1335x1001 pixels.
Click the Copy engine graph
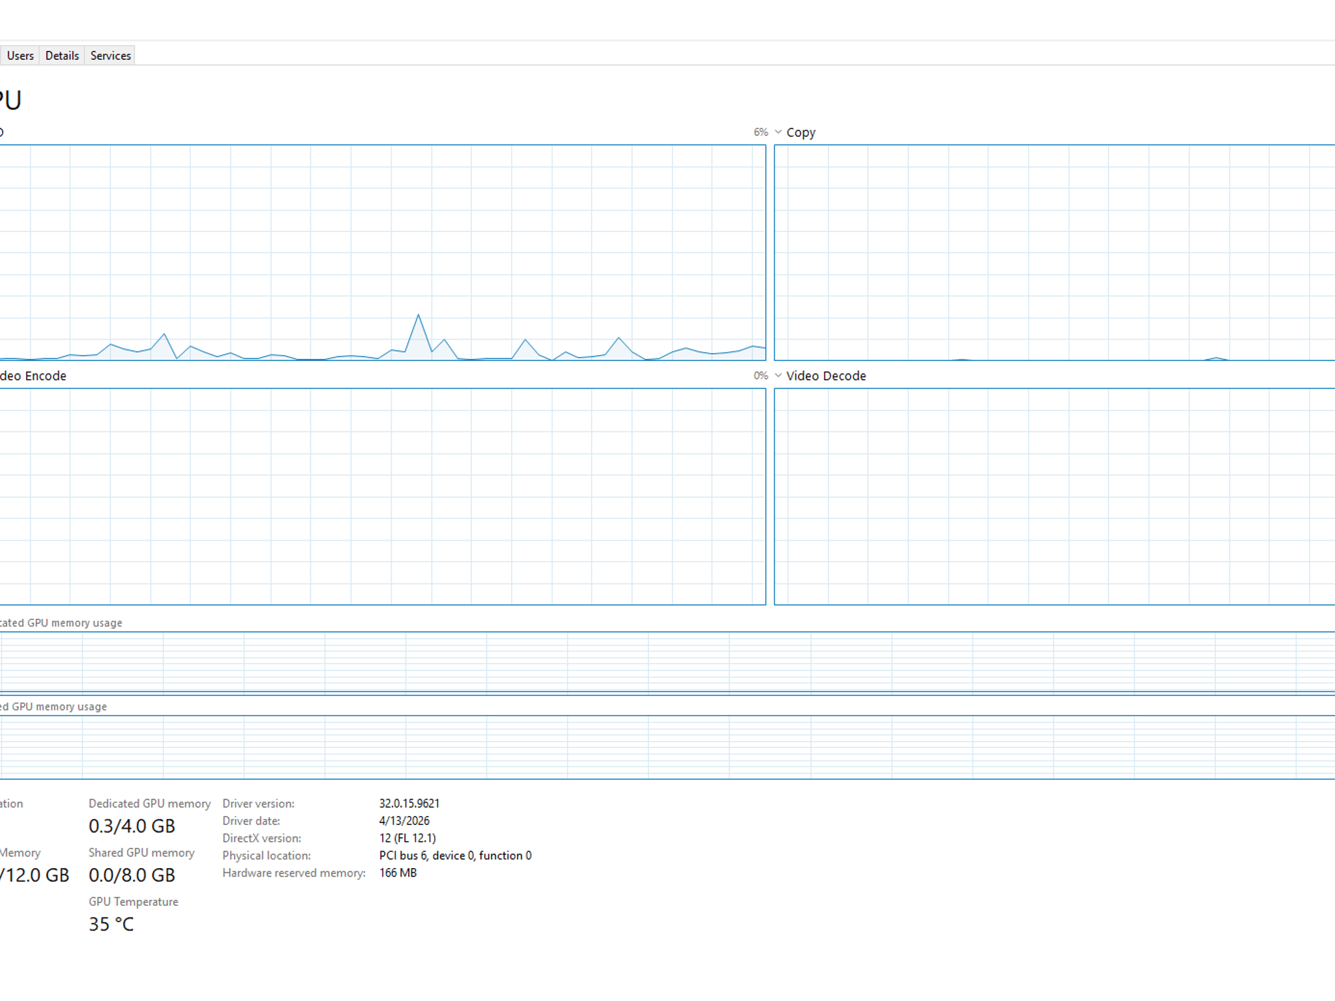point(1054,253)
